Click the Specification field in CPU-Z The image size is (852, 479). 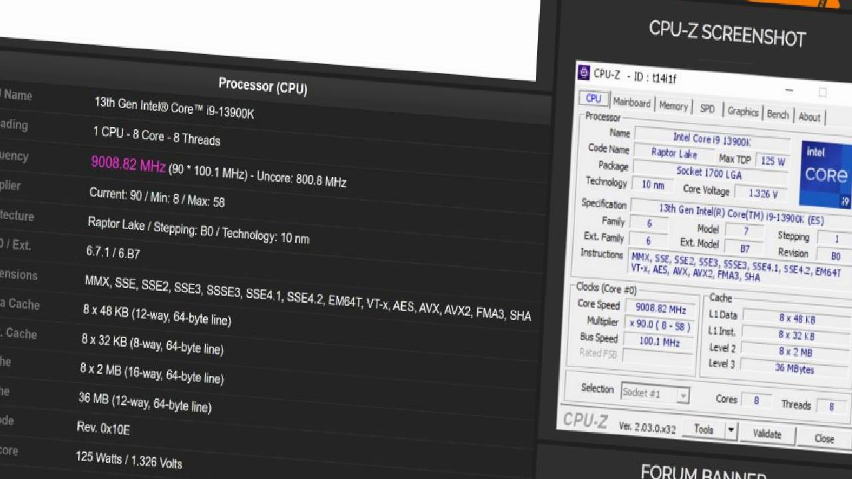click(x=741, y=213)
